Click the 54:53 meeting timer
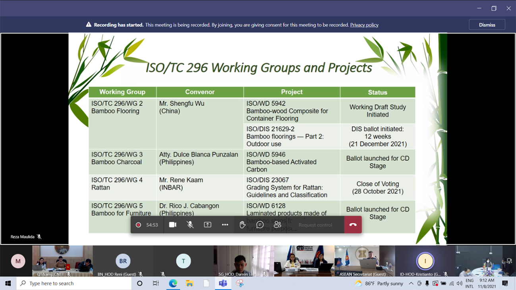 [152, 225]
